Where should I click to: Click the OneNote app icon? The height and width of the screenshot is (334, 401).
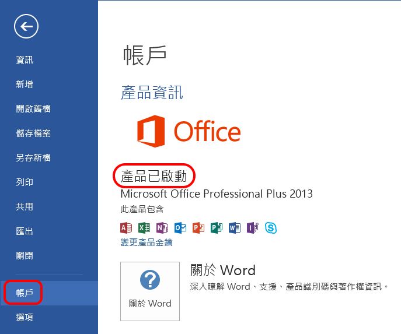point(162,228)
